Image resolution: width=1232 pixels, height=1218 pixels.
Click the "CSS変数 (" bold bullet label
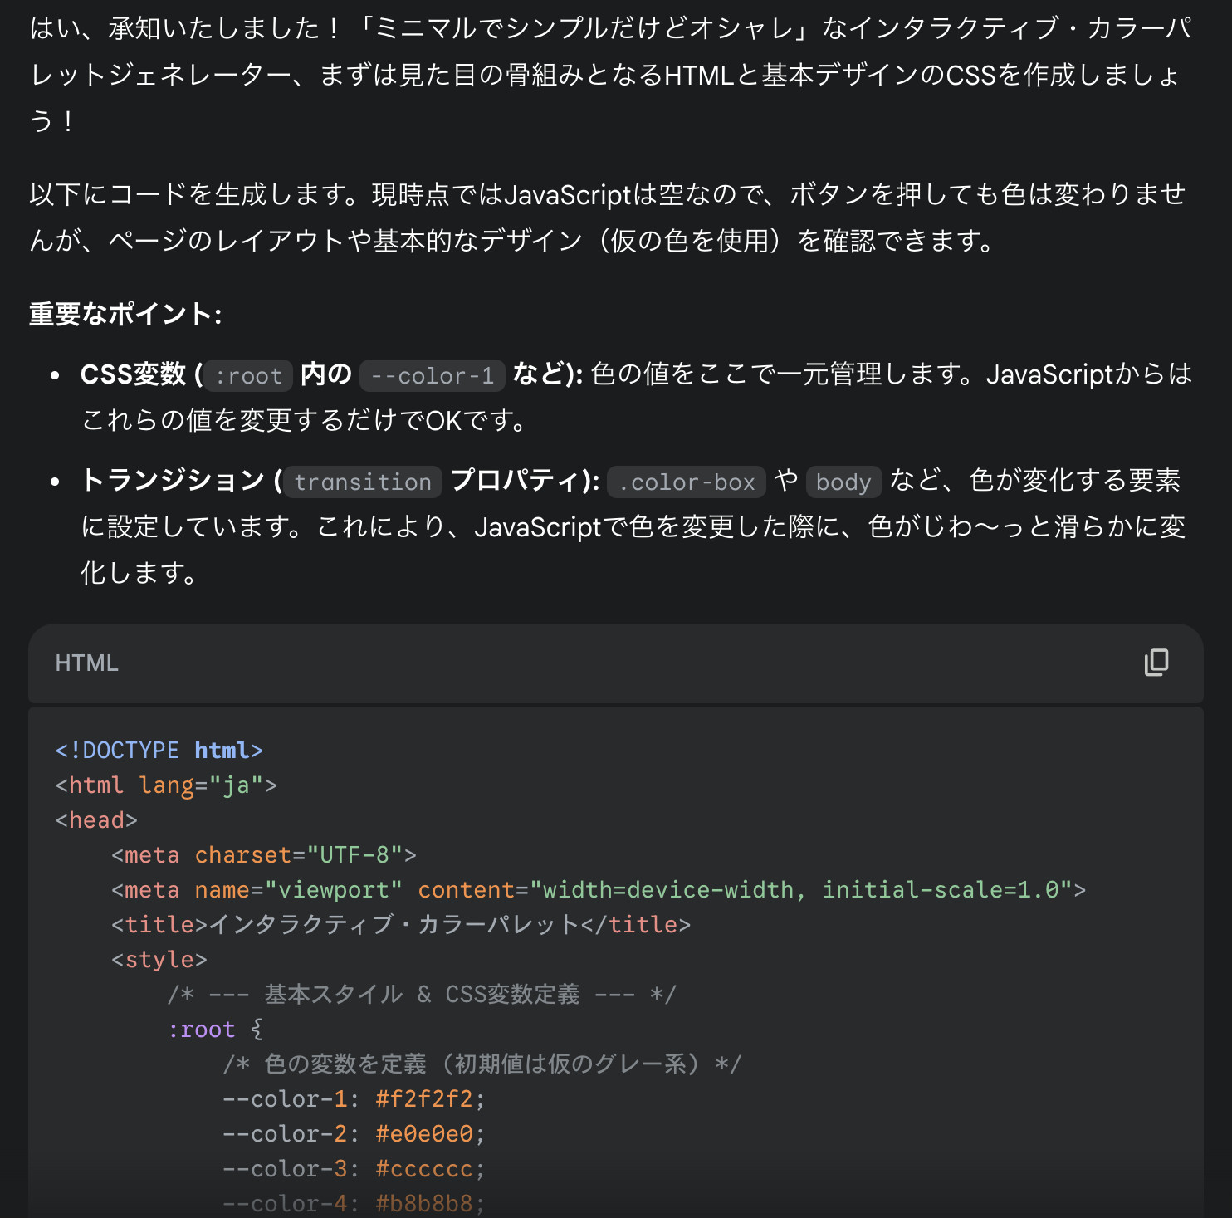pyautogui.click(x=142, y=374)
